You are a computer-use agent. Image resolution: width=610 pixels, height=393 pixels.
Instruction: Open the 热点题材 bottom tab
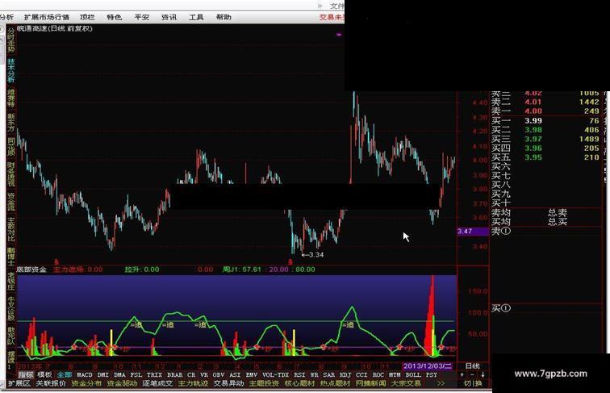[335, 383]
